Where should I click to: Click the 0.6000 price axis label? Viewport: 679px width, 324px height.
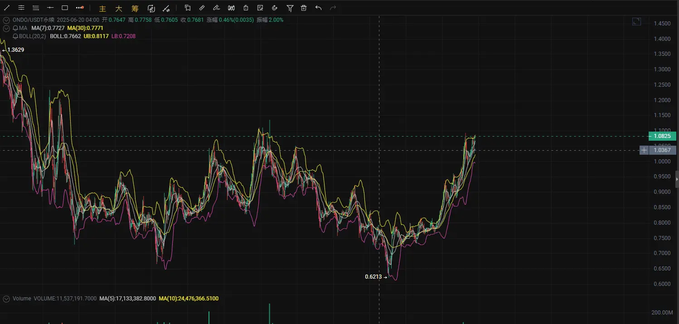click(x=662, y=284)
